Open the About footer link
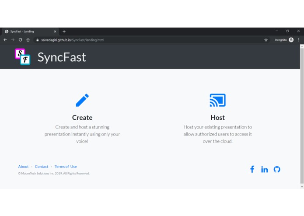Image resolution: width=304 pixels, height=216 pixels. point(23,167)
